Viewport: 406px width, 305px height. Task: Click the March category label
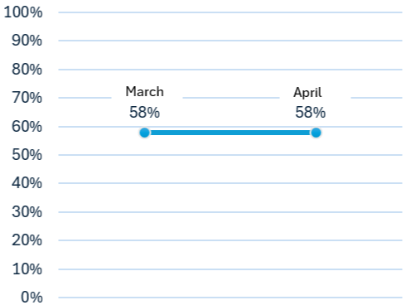(144, 91)
